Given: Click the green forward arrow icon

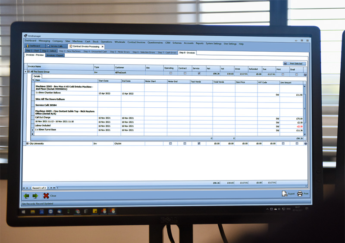Looking at the screenshot, I should pyautogui.click(x=35, y=196).
